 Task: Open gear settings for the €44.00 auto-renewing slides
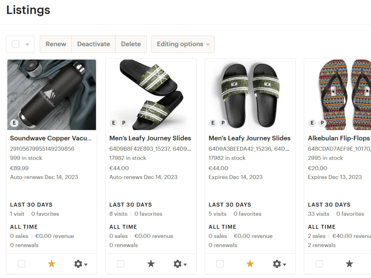click(x=180, y=264)
